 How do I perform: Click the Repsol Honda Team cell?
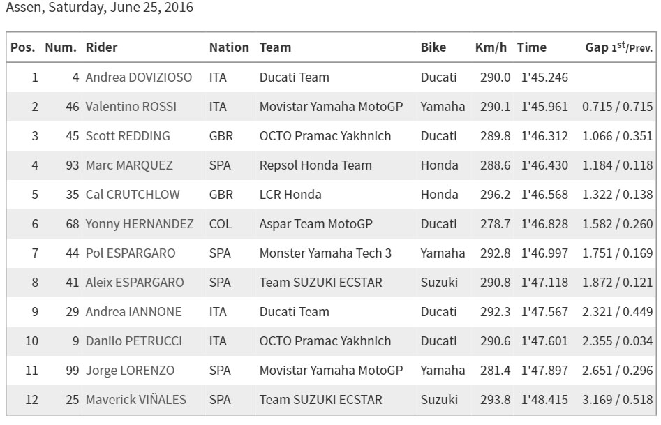click(315, 165)
